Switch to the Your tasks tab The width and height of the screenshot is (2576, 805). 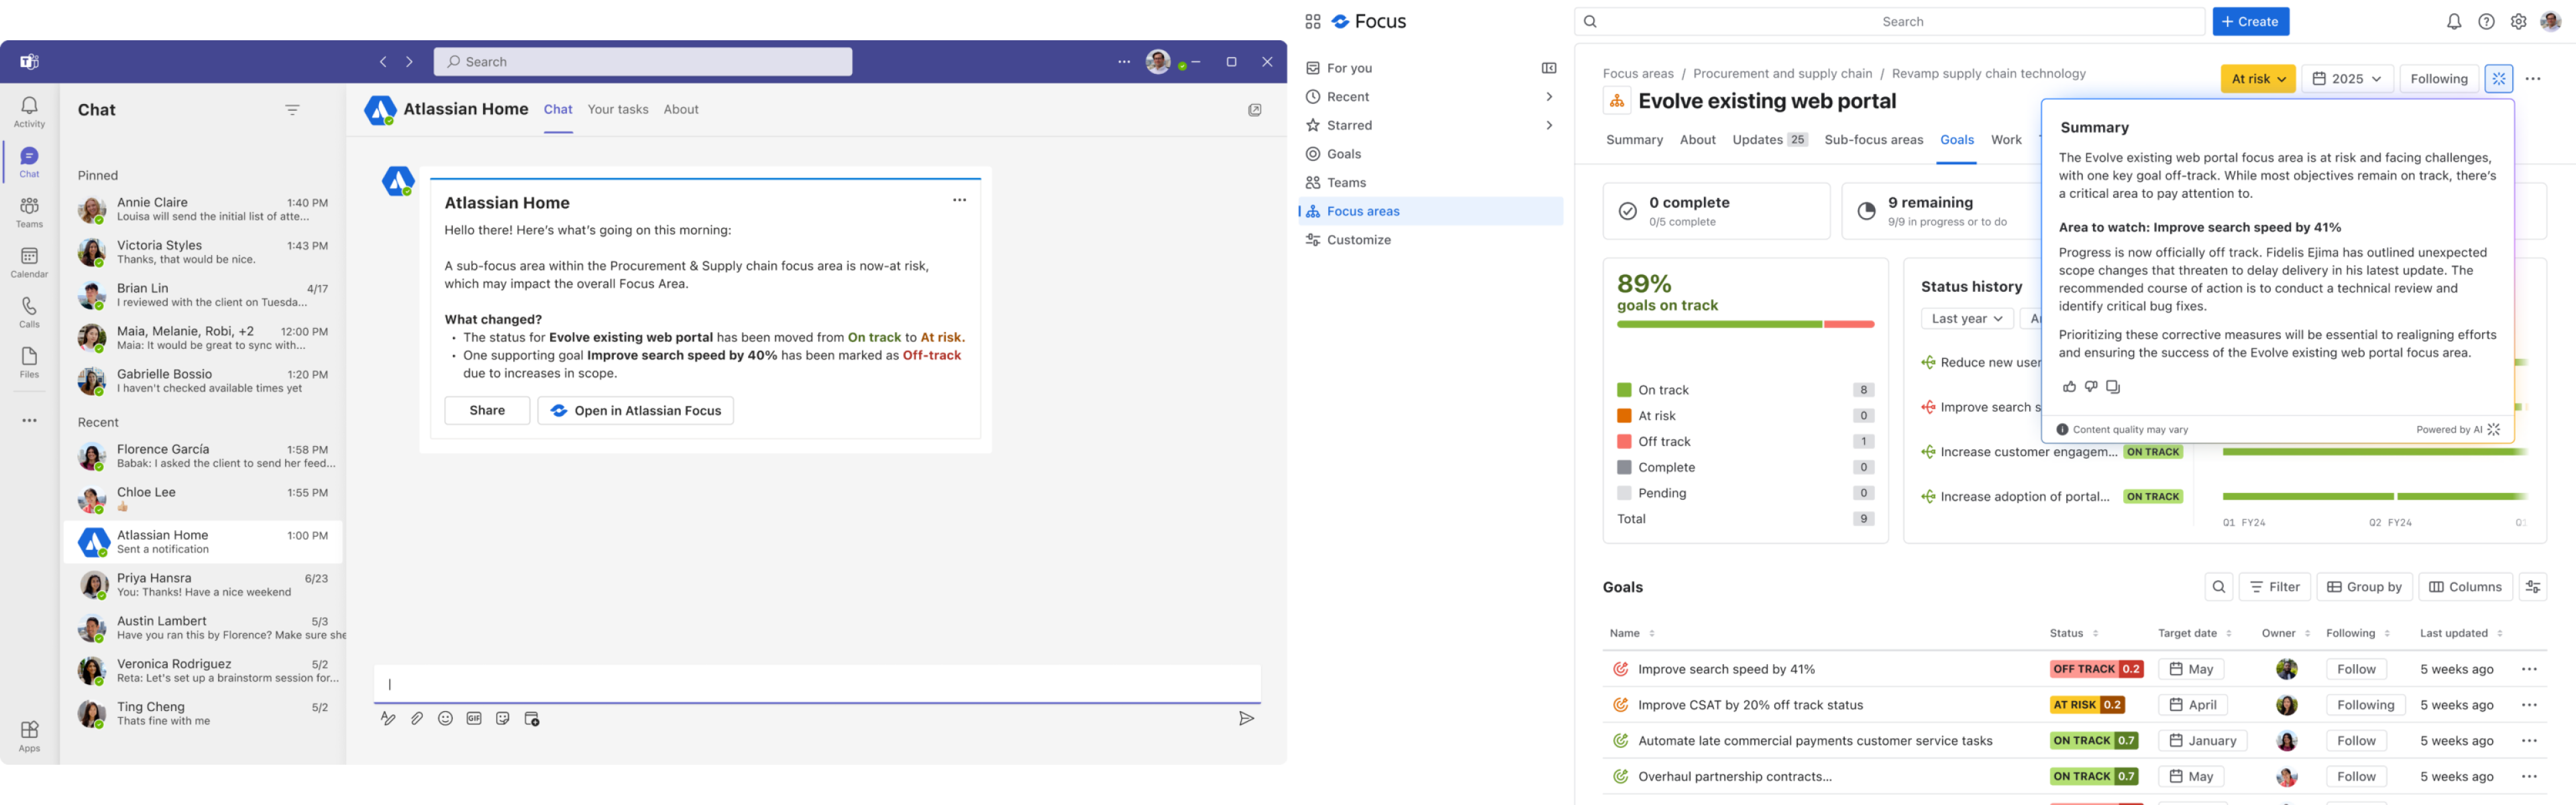617,110
